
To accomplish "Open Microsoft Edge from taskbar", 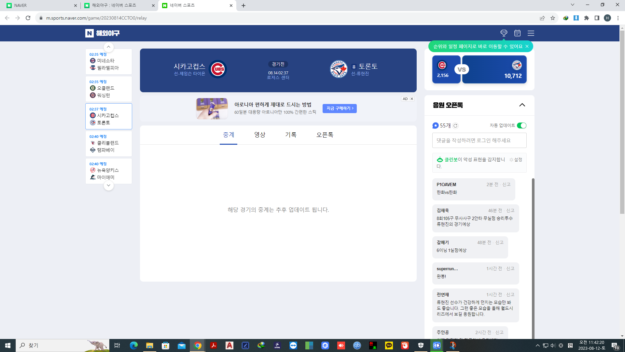I will pos(134,345).
